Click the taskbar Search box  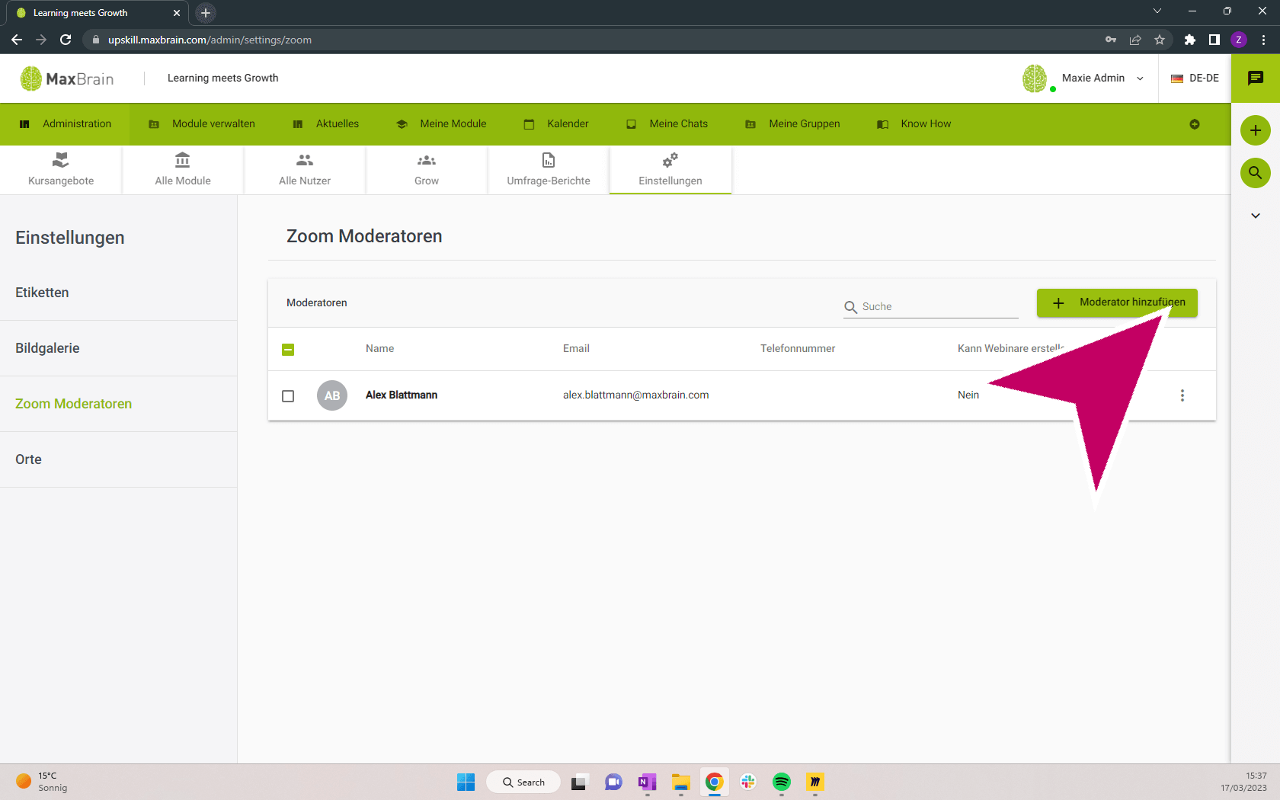pos(523,782)
